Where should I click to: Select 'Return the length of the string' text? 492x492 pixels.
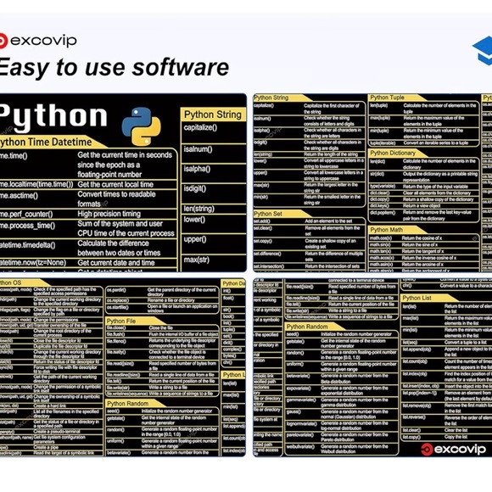(x=331, y=154)
